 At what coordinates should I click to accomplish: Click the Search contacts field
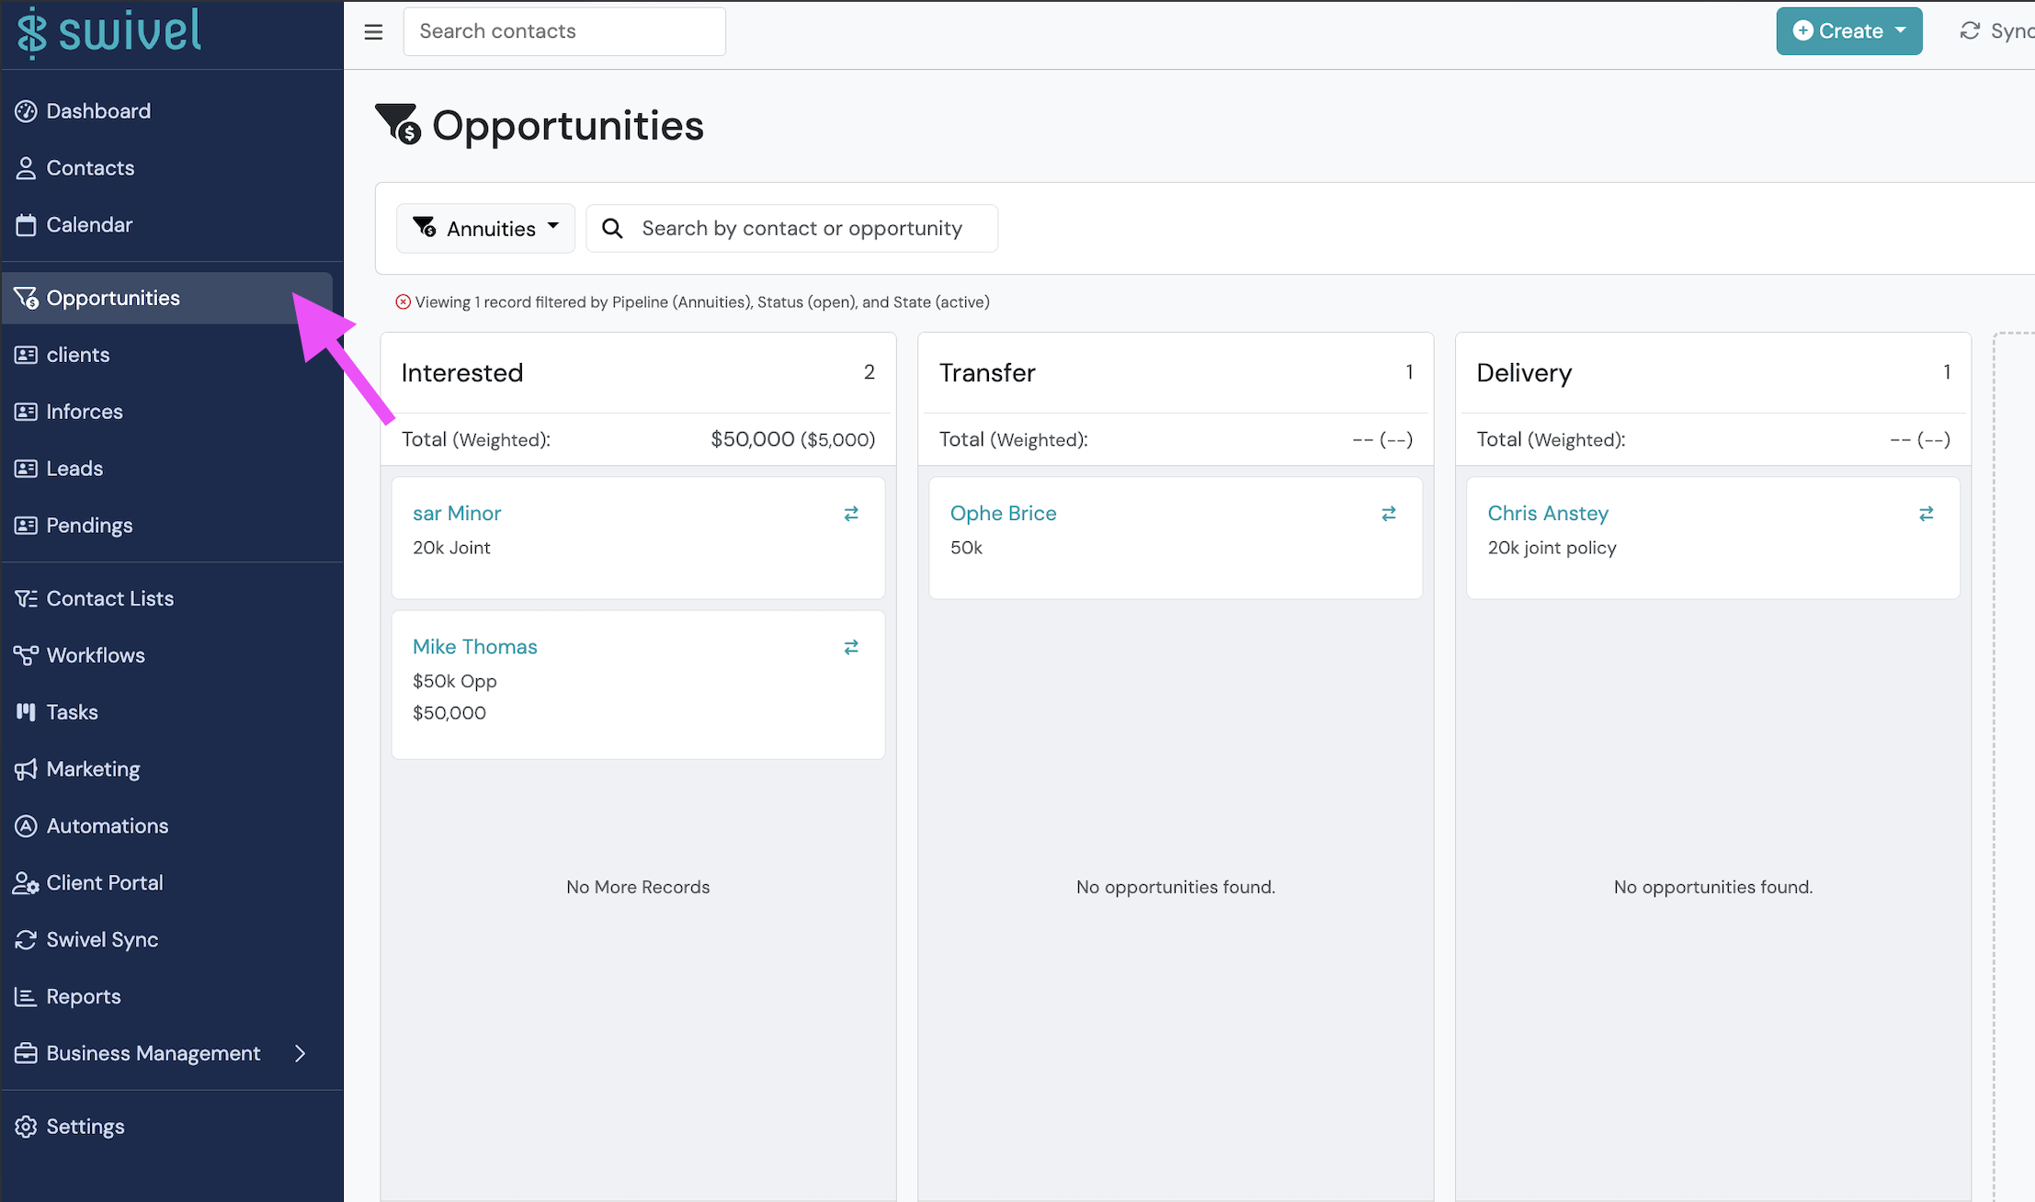(x=564, y=31)
